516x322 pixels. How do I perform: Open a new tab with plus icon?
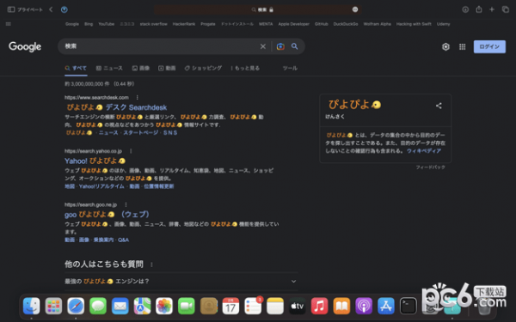[492, 9]
